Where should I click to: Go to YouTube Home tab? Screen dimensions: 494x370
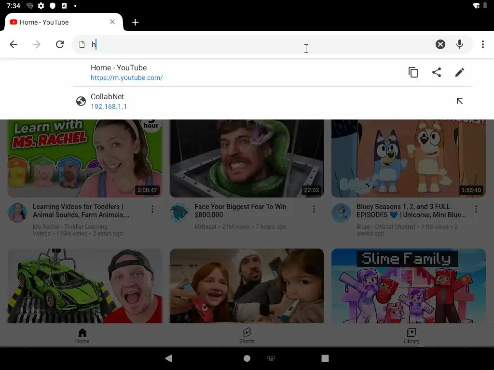(x=82, y=336)
